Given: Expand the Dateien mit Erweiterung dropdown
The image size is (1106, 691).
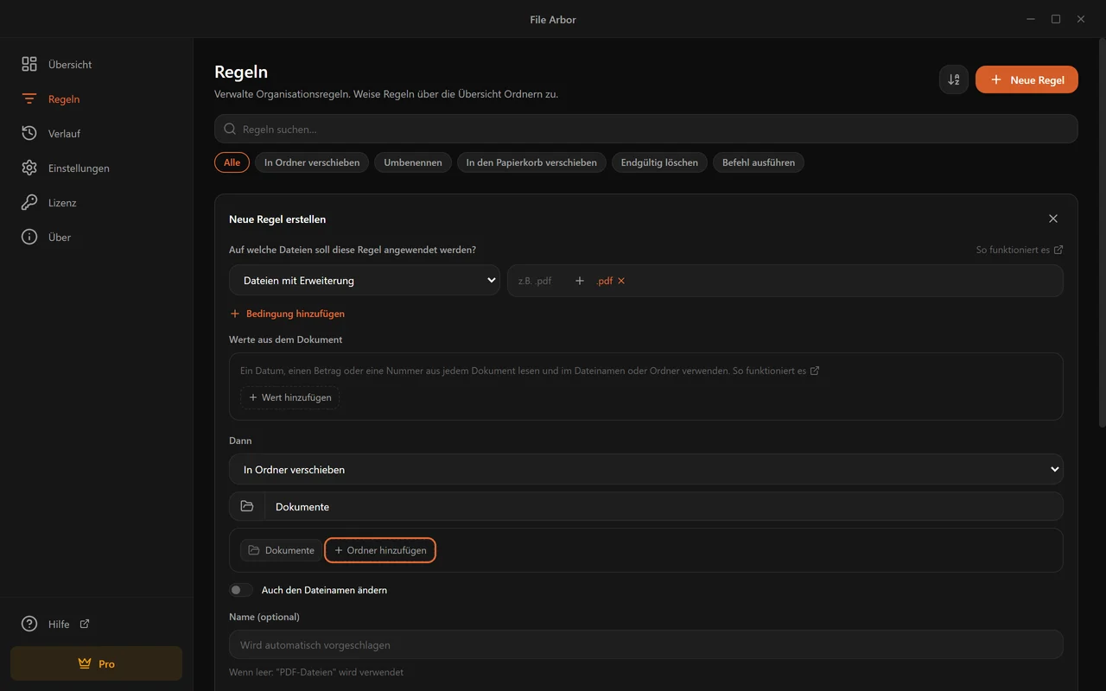Looking at the screenshot, I should (365, 281).
